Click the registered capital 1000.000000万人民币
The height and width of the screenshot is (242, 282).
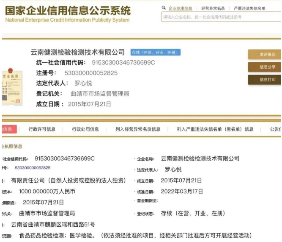pos(47,191)
